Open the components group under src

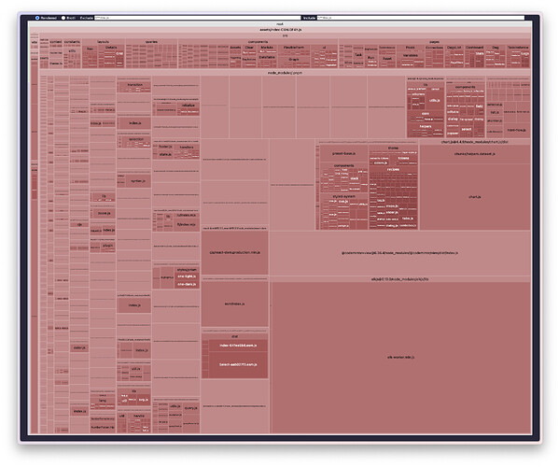click(x=258, y=42)
